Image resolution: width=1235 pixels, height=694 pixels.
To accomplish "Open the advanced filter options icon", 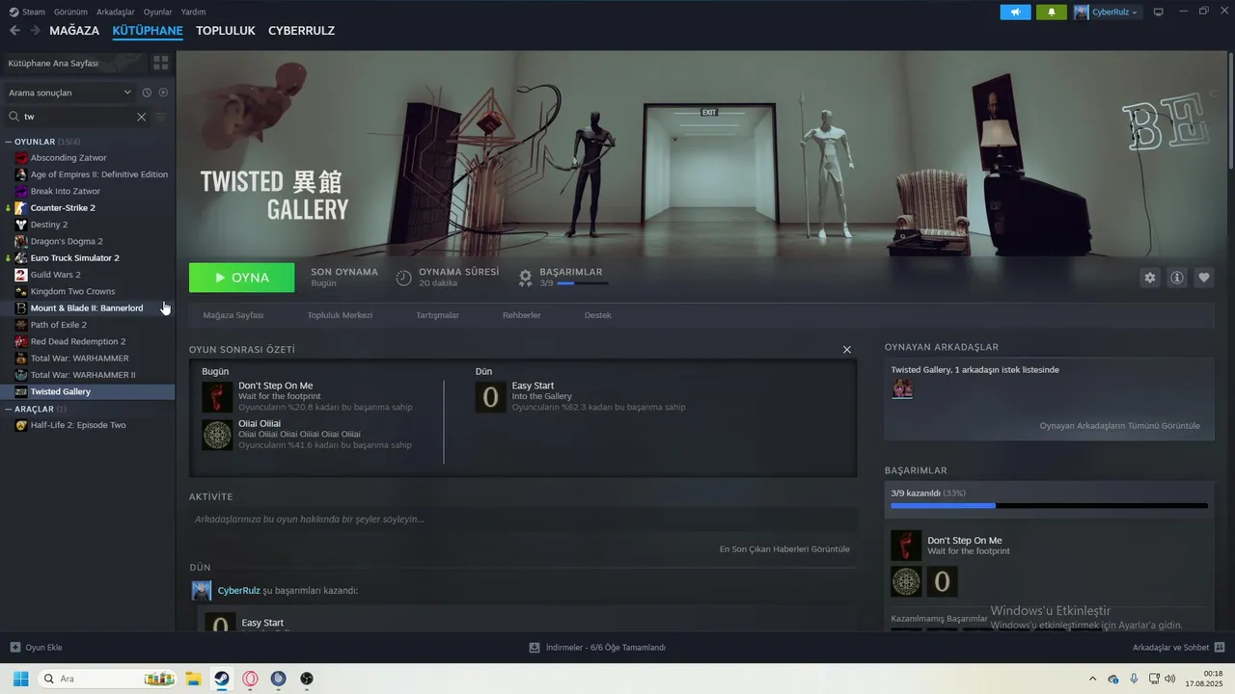I will tap(161, 117).
